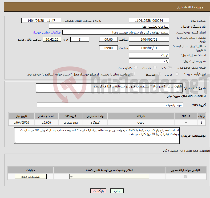Click the شماره نیاز number field

click(x=149, y=21)
